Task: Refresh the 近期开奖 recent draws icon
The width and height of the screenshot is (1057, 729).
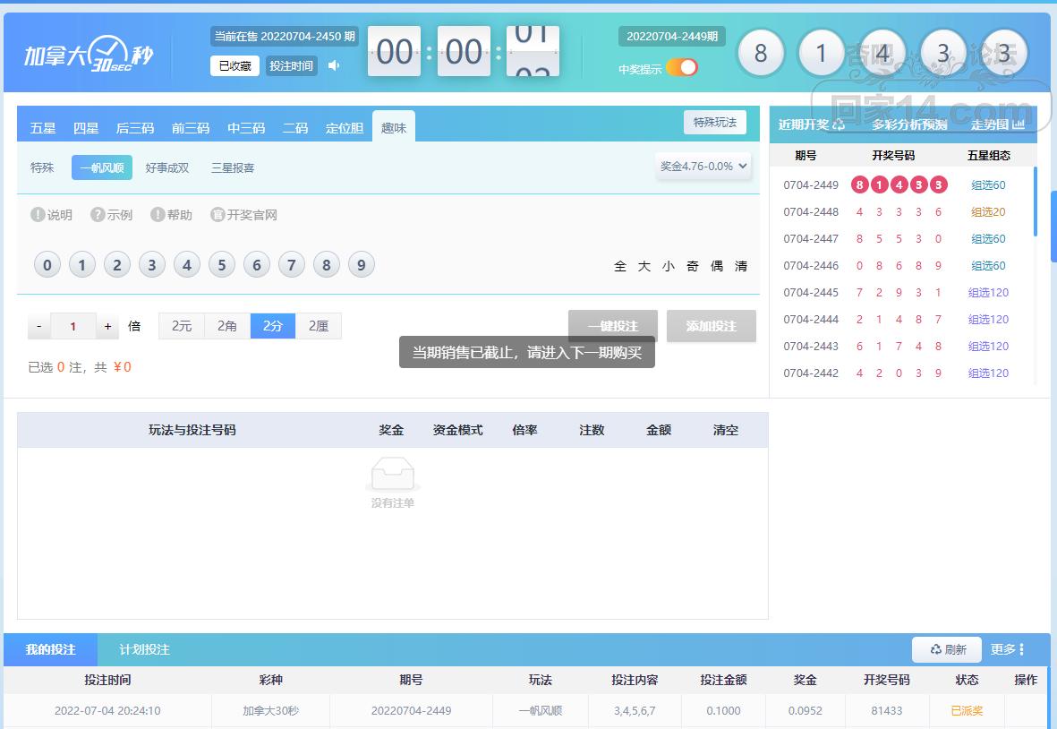Action: (839, 124)
